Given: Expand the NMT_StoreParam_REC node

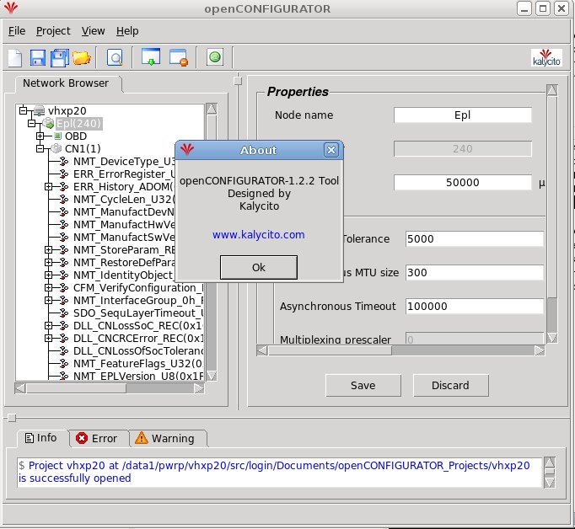Looking at the screenshot, I should (x=48, y=249).
